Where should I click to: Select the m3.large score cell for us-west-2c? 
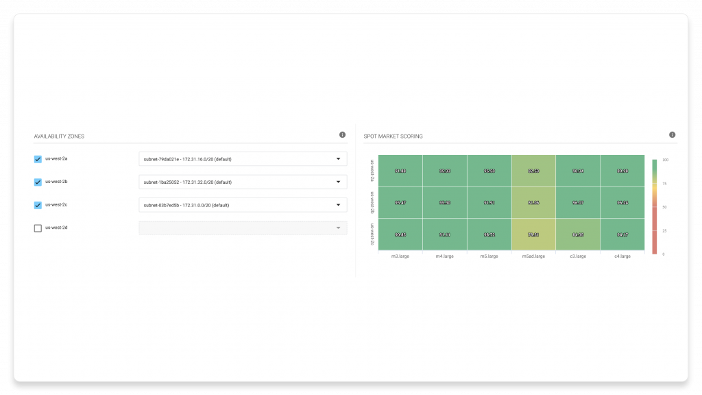[400, 235]
